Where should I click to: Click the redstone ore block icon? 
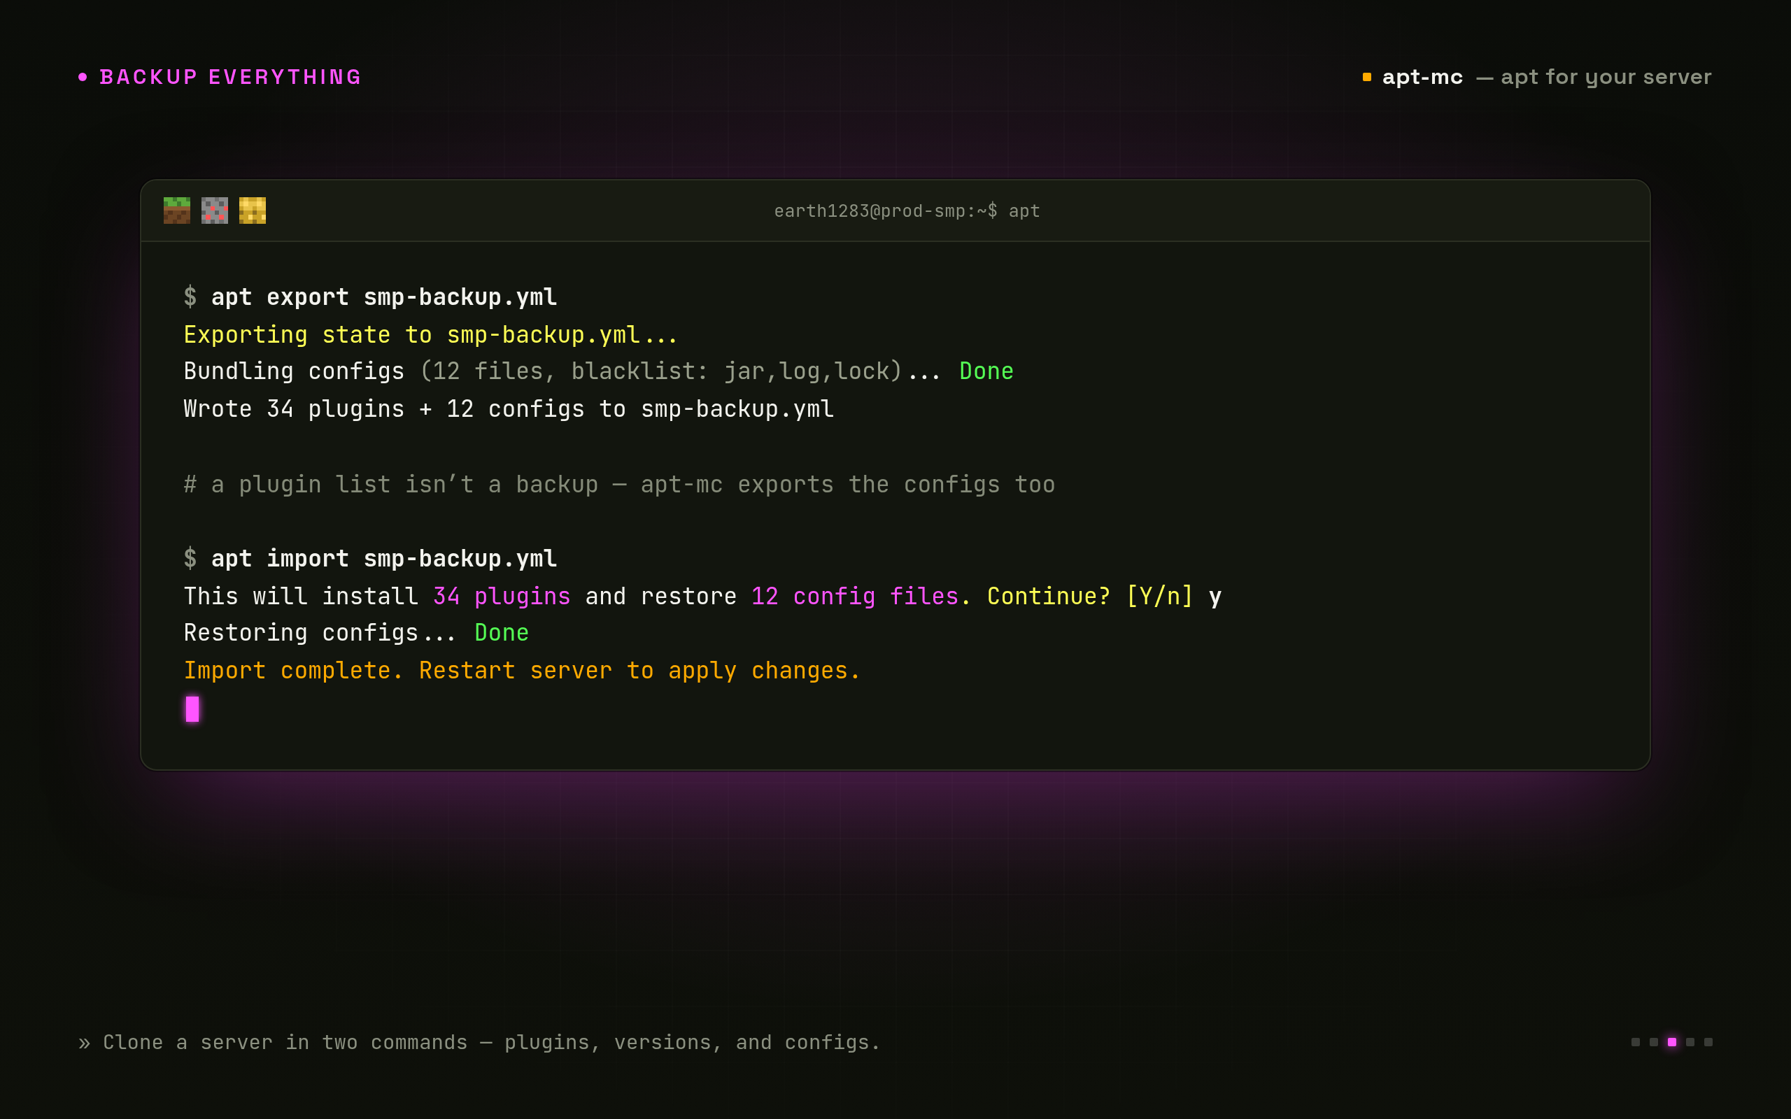pos(215,211)
